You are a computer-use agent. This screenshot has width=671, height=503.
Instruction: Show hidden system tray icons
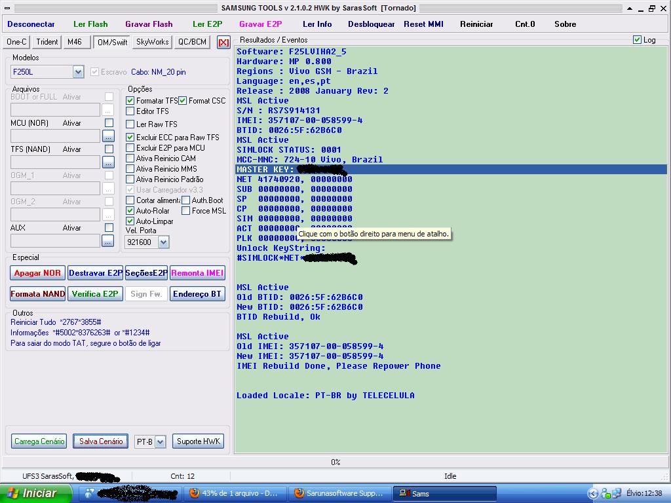(x=592, y=493)
